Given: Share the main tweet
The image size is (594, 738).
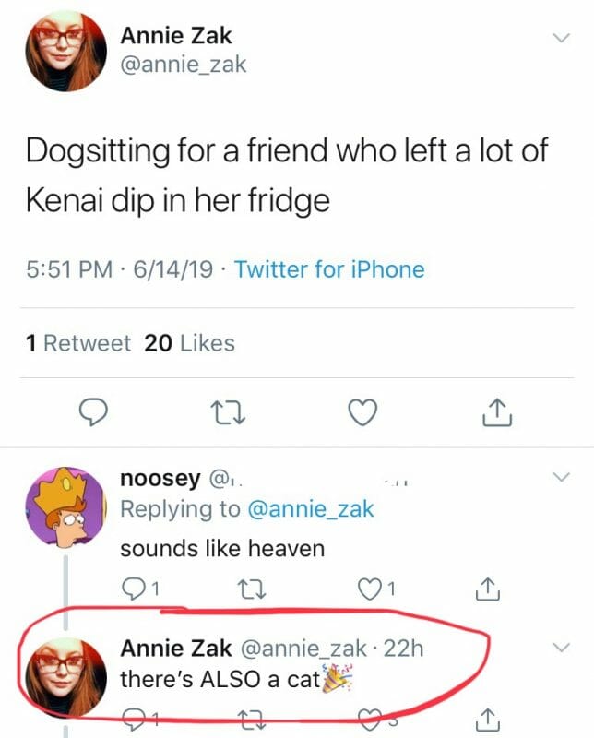Looking at the screenshot, I should 496,412.
